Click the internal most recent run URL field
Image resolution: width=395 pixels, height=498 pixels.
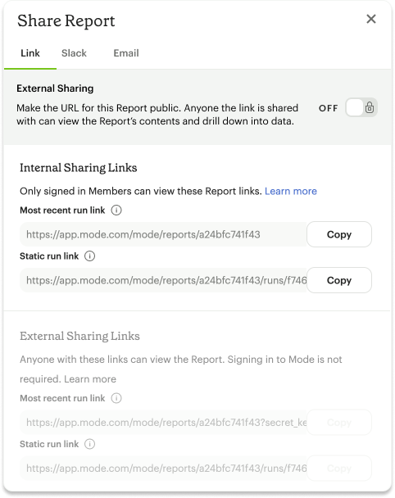click(x=163, y=234)
